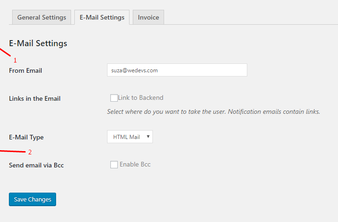Click the red line beside annotation 2
Image resolution: width=338 pixels, height=222 pixels.
tap(13, 151)
